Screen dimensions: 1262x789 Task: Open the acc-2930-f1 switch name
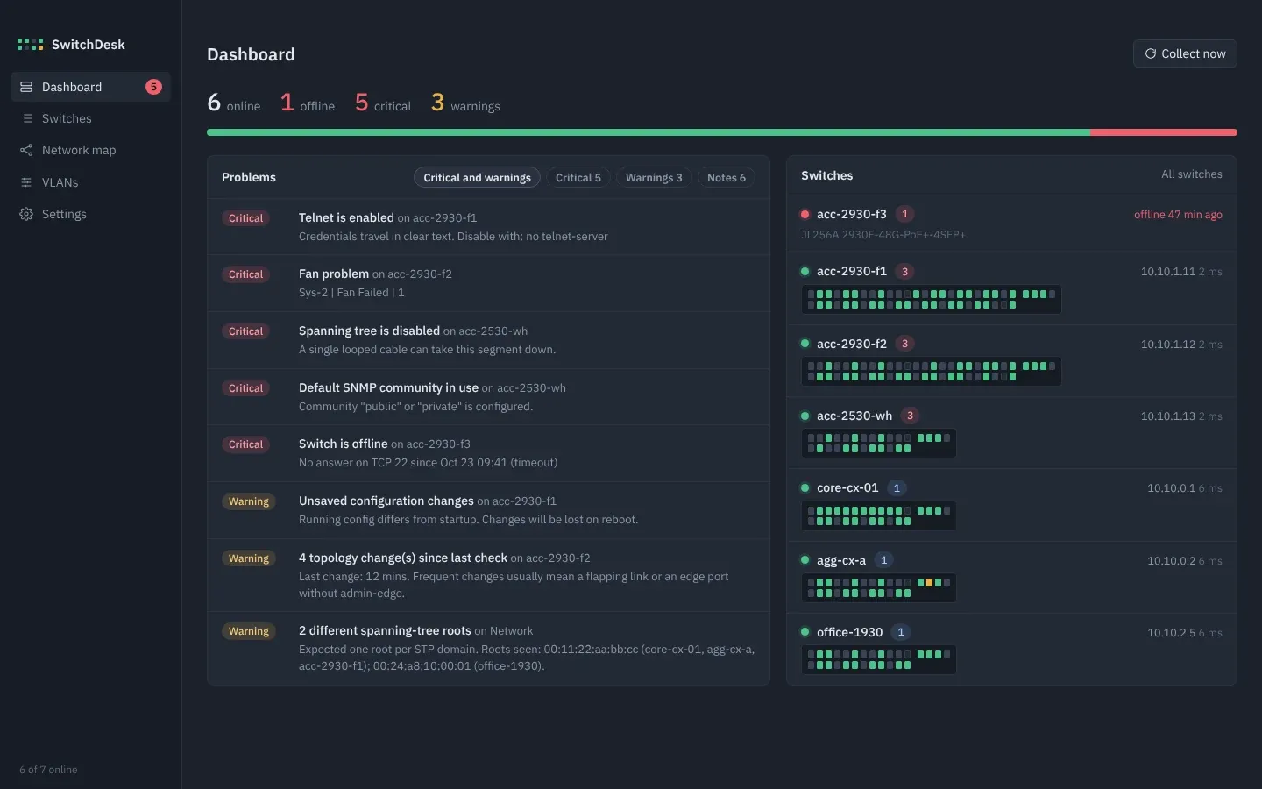pos(852,272)
